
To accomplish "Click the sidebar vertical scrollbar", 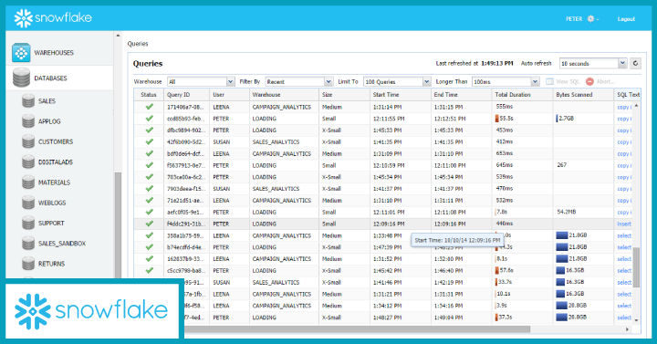I will (x=118, y=224).
